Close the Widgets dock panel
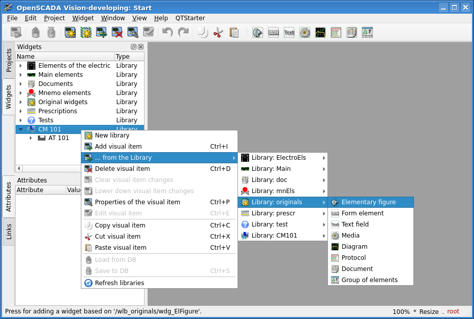Viewport: 474px width, 319px height. pos(141,47)
